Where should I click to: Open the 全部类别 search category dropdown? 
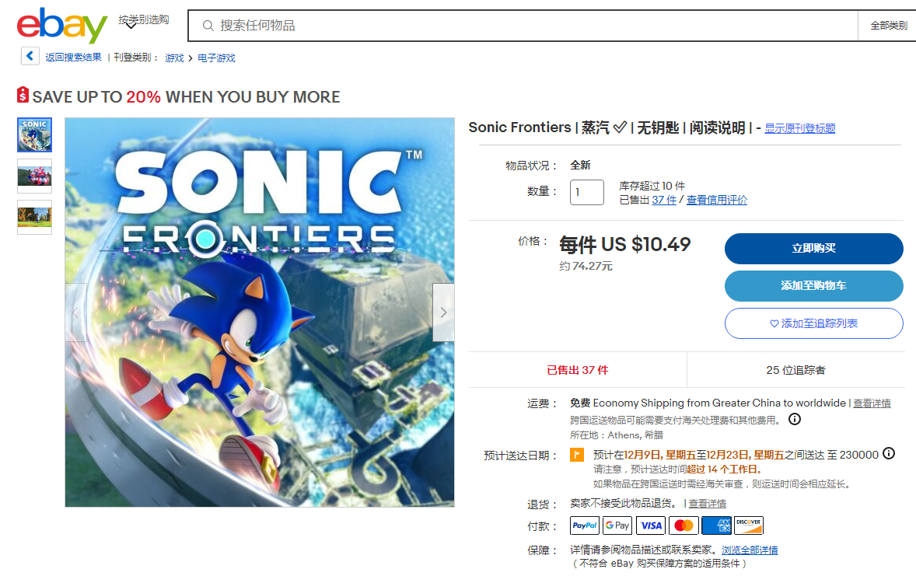888,26
